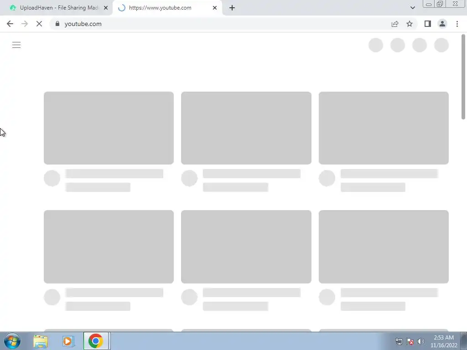Click the Show Desktop strip
467x350 pixels.
click(464, 341)
